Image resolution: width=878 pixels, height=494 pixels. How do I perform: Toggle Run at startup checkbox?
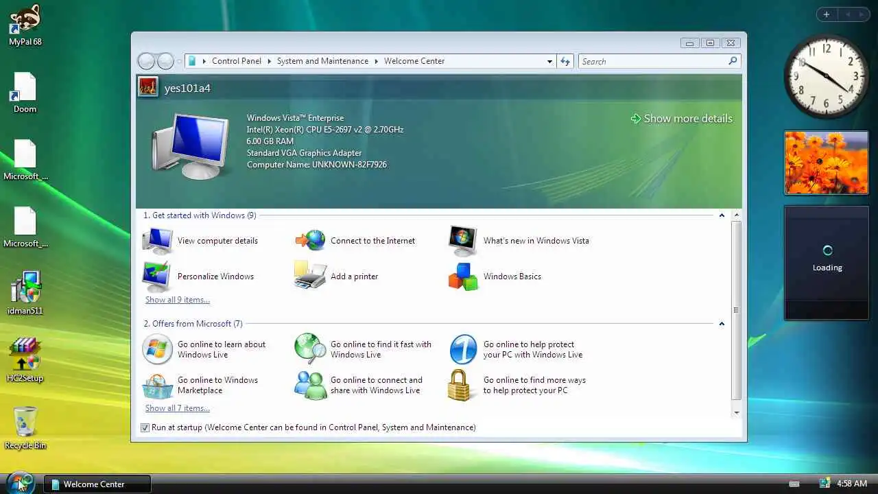click(x=145, y=427)
